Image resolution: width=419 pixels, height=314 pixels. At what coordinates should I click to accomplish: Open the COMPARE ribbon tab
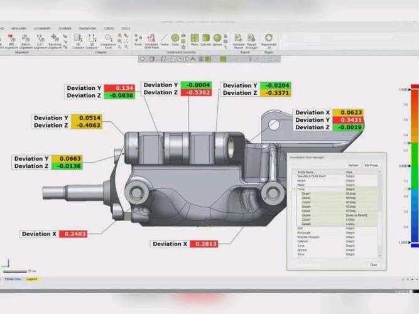click(65, 28)
